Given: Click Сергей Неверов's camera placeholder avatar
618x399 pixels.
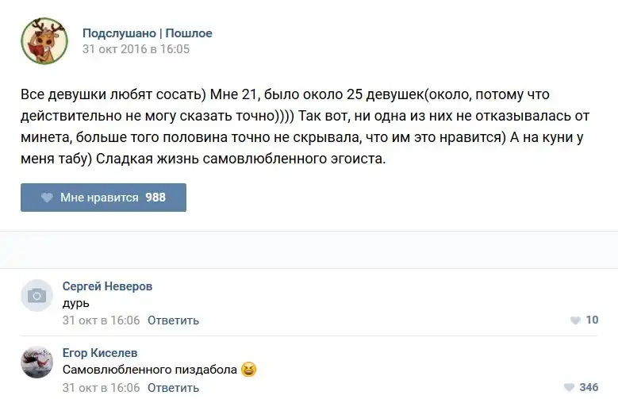Looking at the screenshot, I should (x=36, y=296).
